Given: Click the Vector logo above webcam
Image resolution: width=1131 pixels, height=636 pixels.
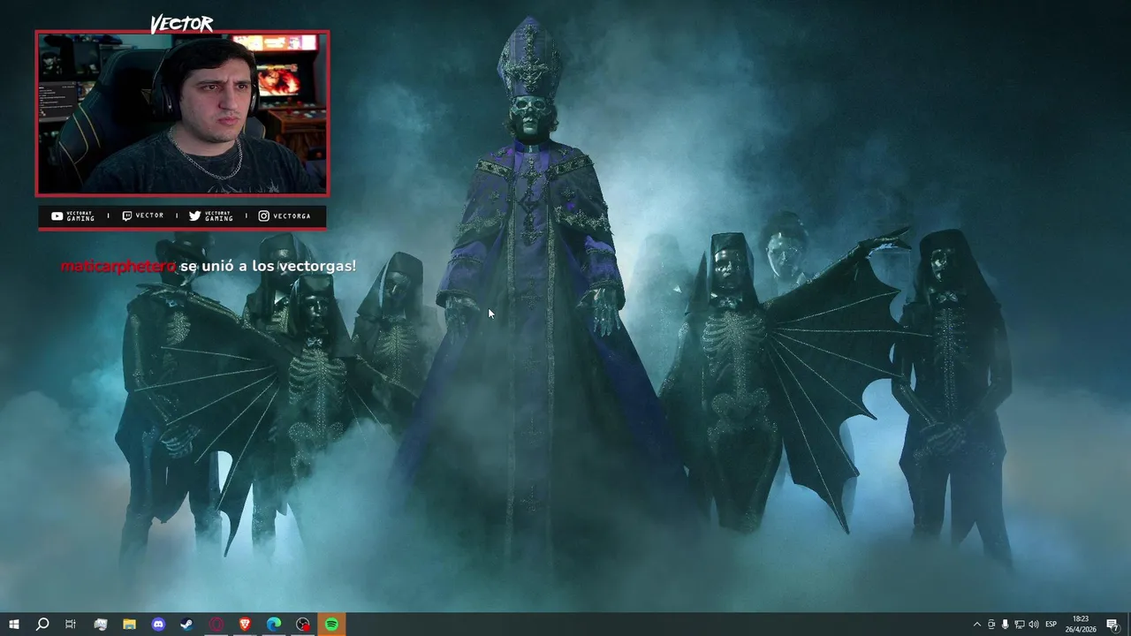Looking at the screenshot, I should point(181,24).
